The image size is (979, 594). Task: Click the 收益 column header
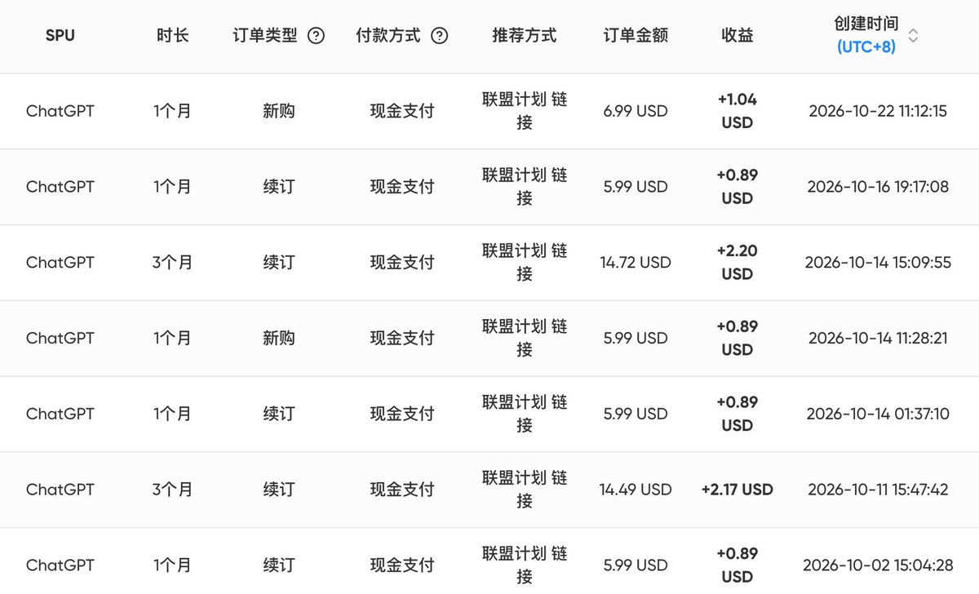pos(738,36)
